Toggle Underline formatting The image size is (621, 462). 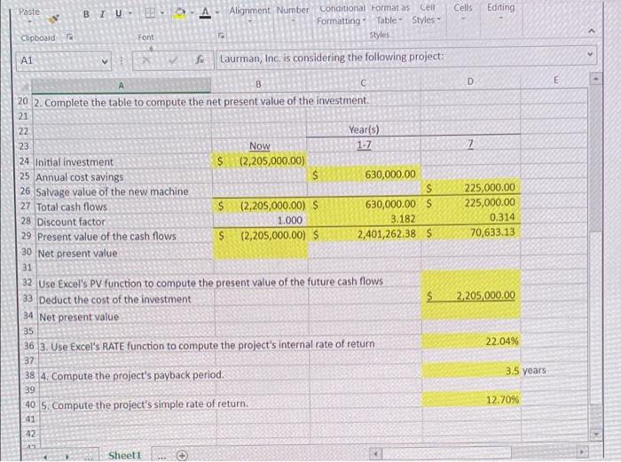point(118,14)
